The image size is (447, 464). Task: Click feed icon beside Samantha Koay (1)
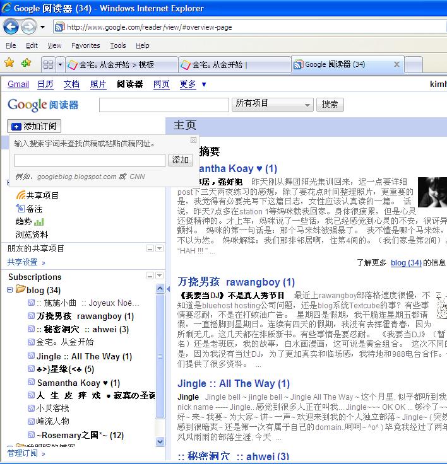pos(31,382)
